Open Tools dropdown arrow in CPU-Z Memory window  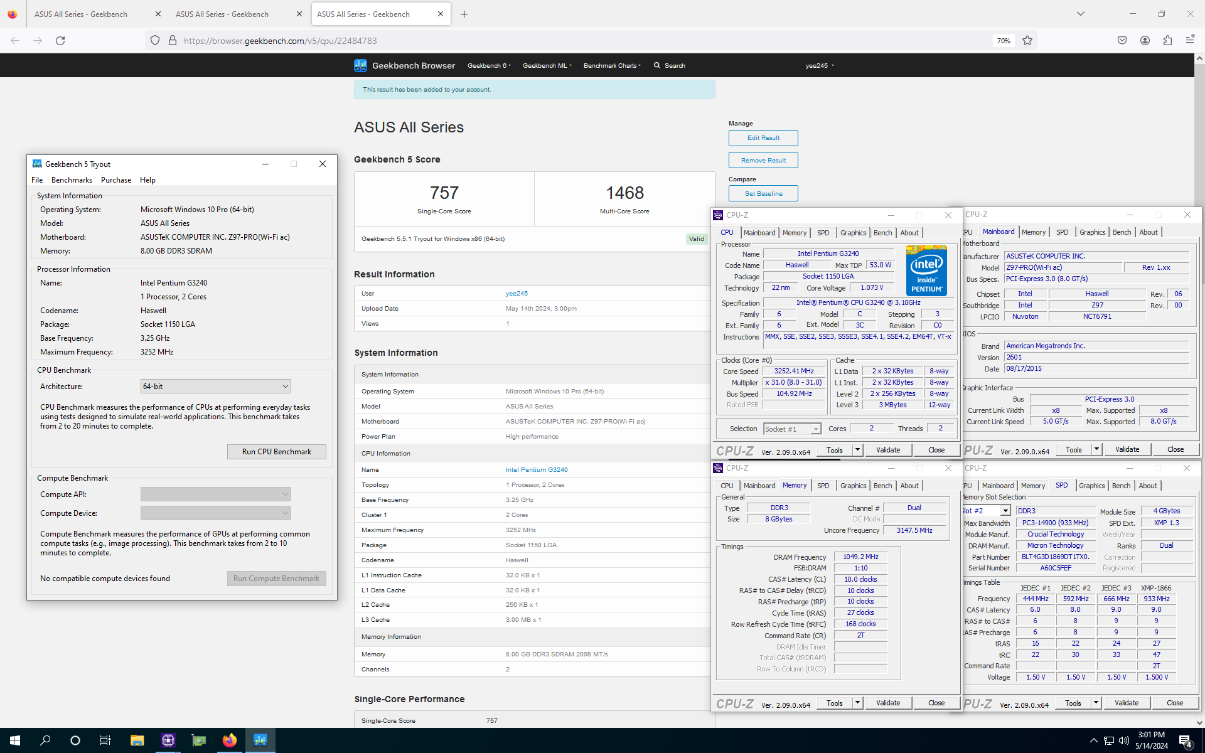point(857,703)
